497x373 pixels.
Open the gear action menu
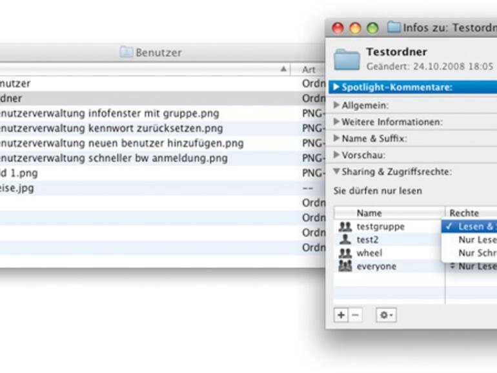pyautogui.click(x=386, y=315)
